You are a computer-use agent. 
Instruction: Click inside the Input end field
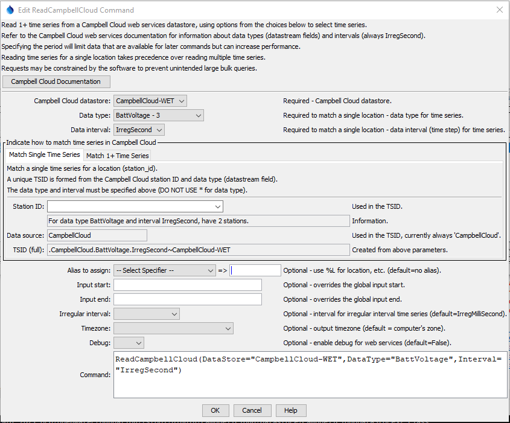coord(187,299)
